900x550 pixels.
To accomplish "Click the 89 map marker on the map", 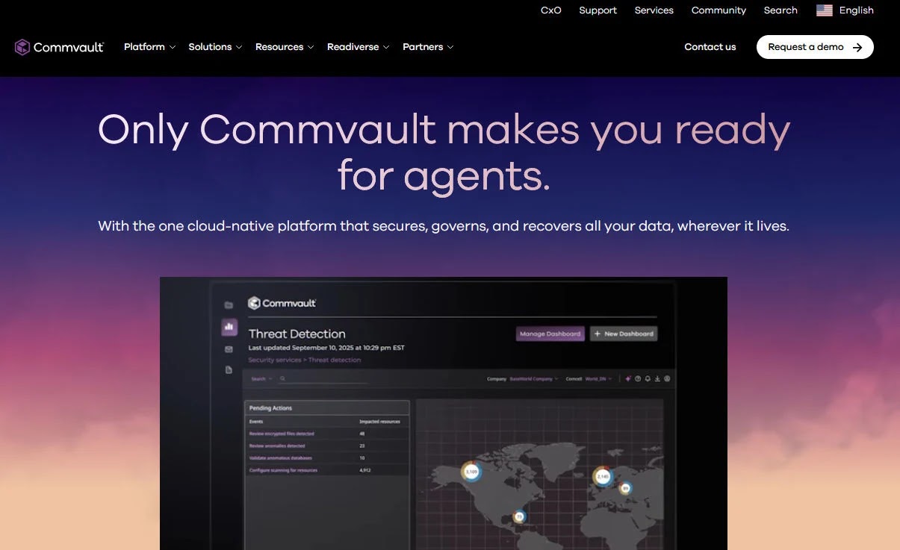I will coord(626,488).
